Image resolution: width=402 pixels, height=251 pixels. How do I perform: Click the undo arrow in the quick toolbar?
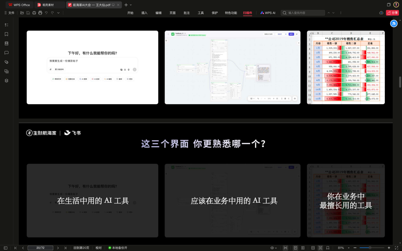(46, 13)
